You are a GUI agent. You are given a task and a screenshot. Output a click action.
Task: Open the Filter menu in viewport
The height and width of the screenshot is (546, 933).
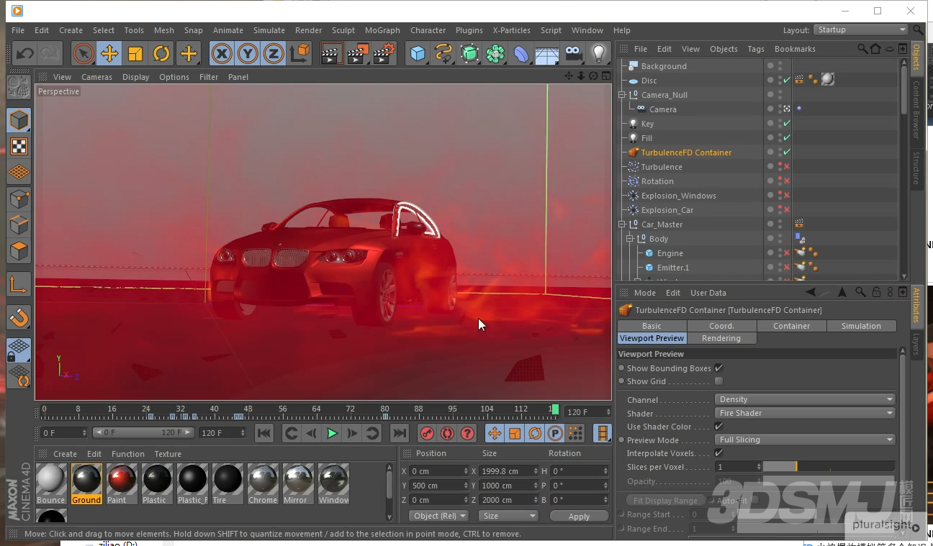point(209,77)
